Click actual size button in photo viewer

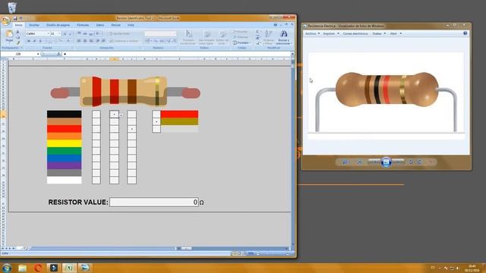click(x=359, y=162)
